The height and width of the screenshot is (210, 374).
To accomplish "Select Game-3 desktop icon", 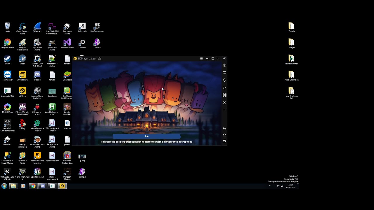I will (97, 44).
